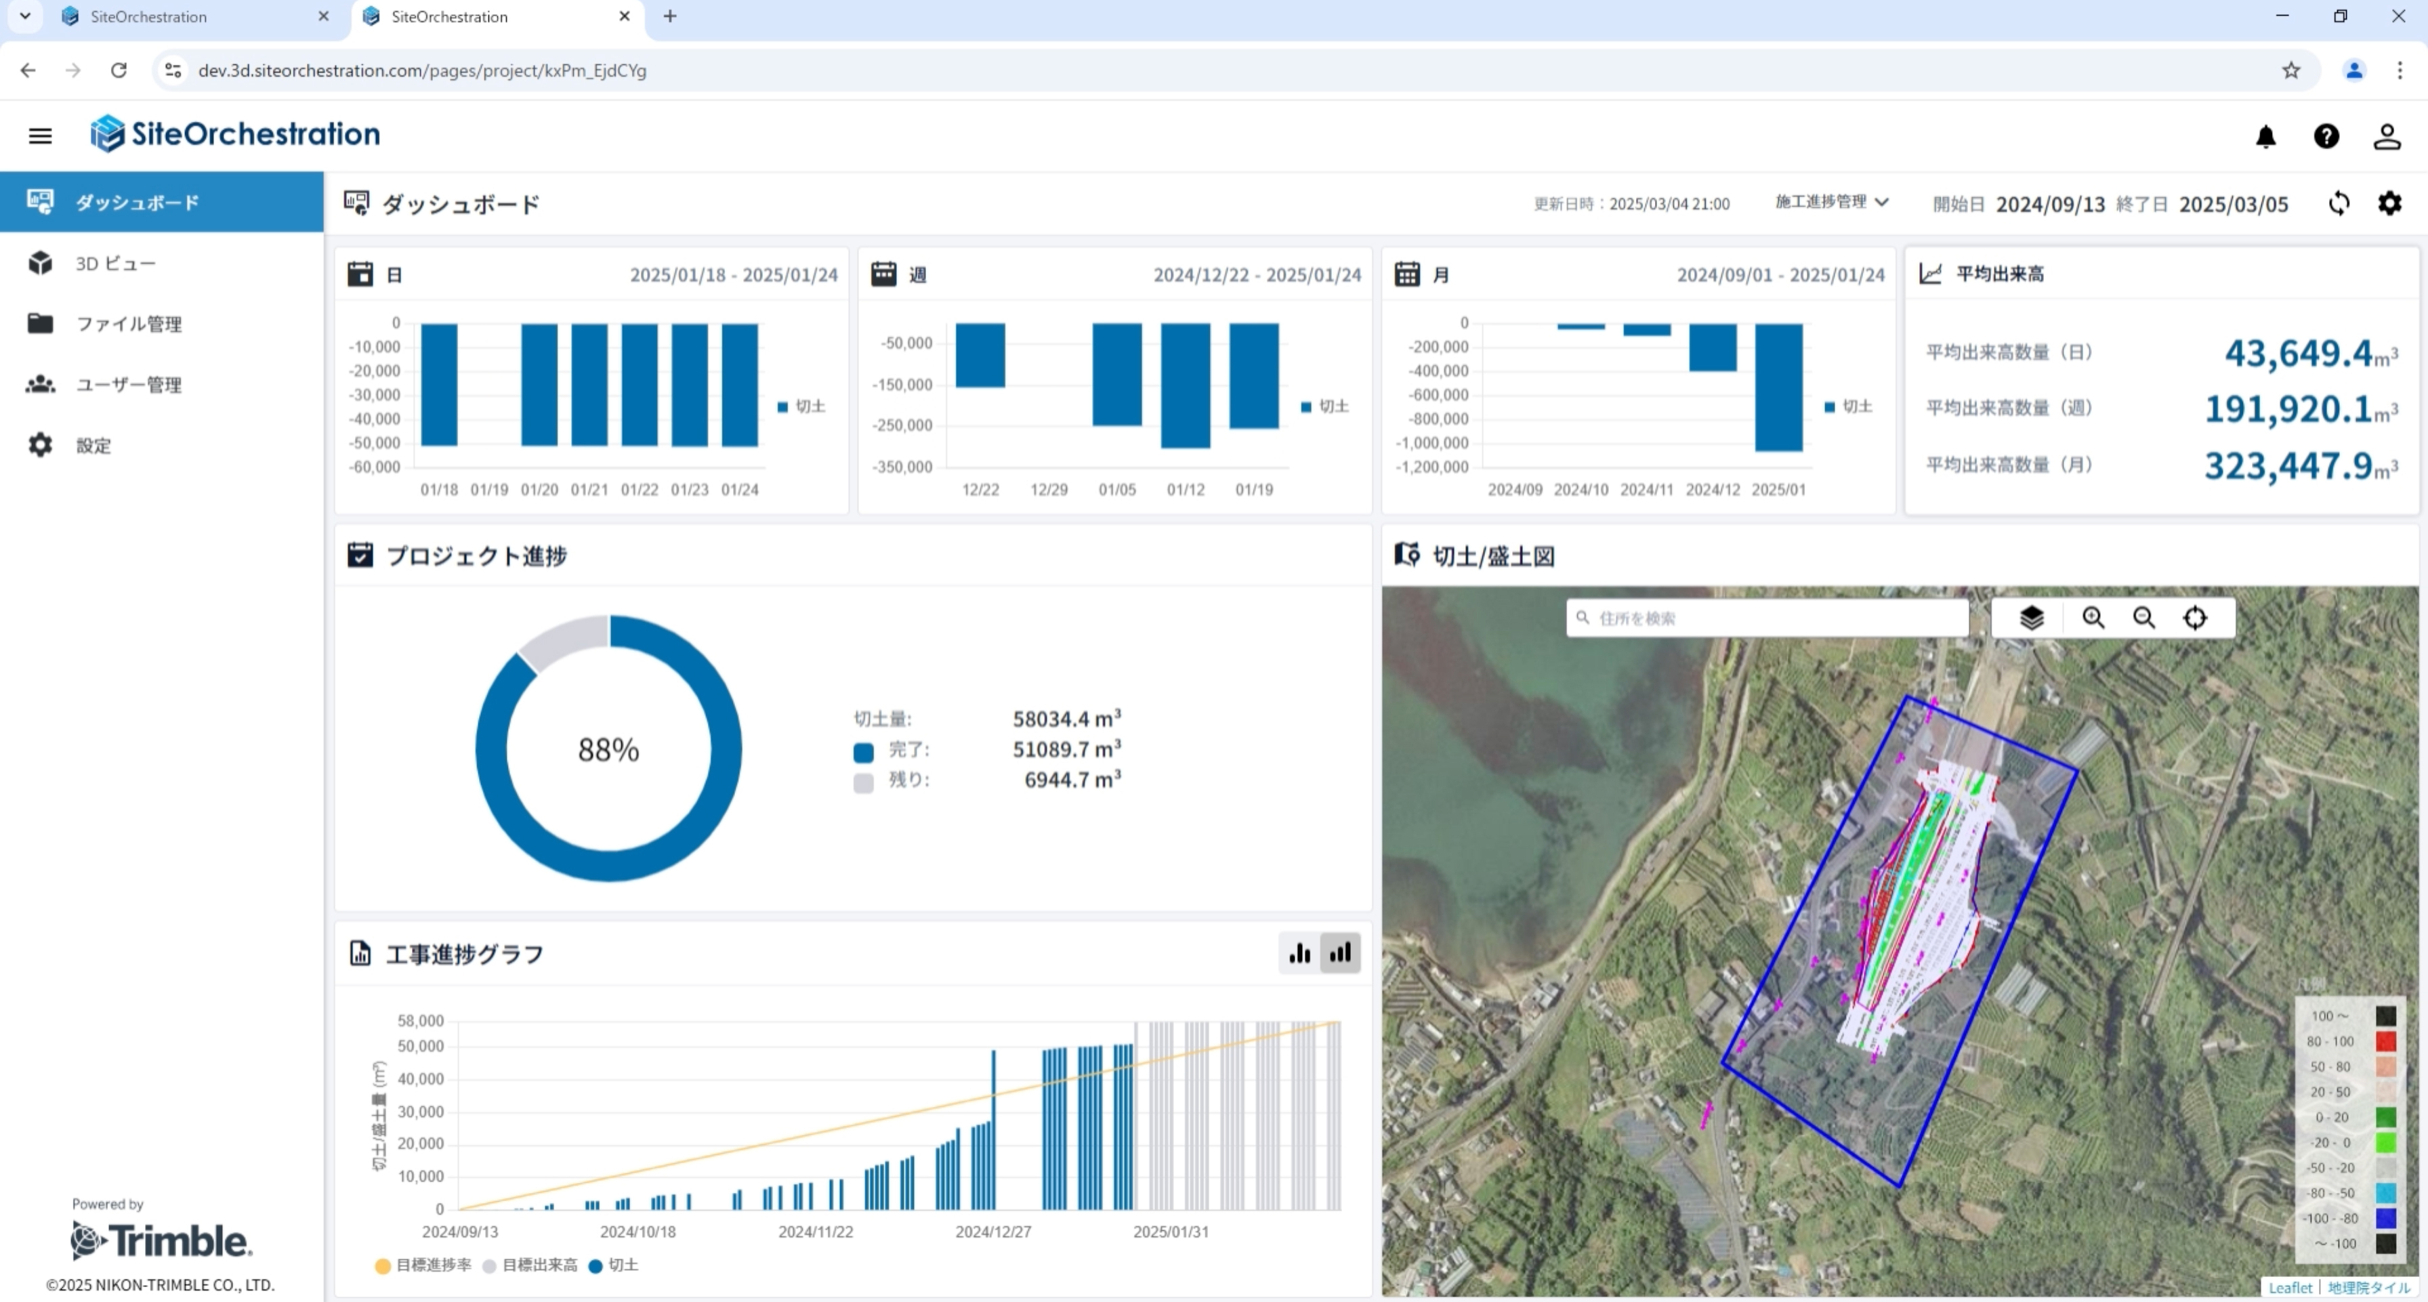Refresh dashboard data with the sync icon
2428x1302 pixels.
coord(2339,204)
